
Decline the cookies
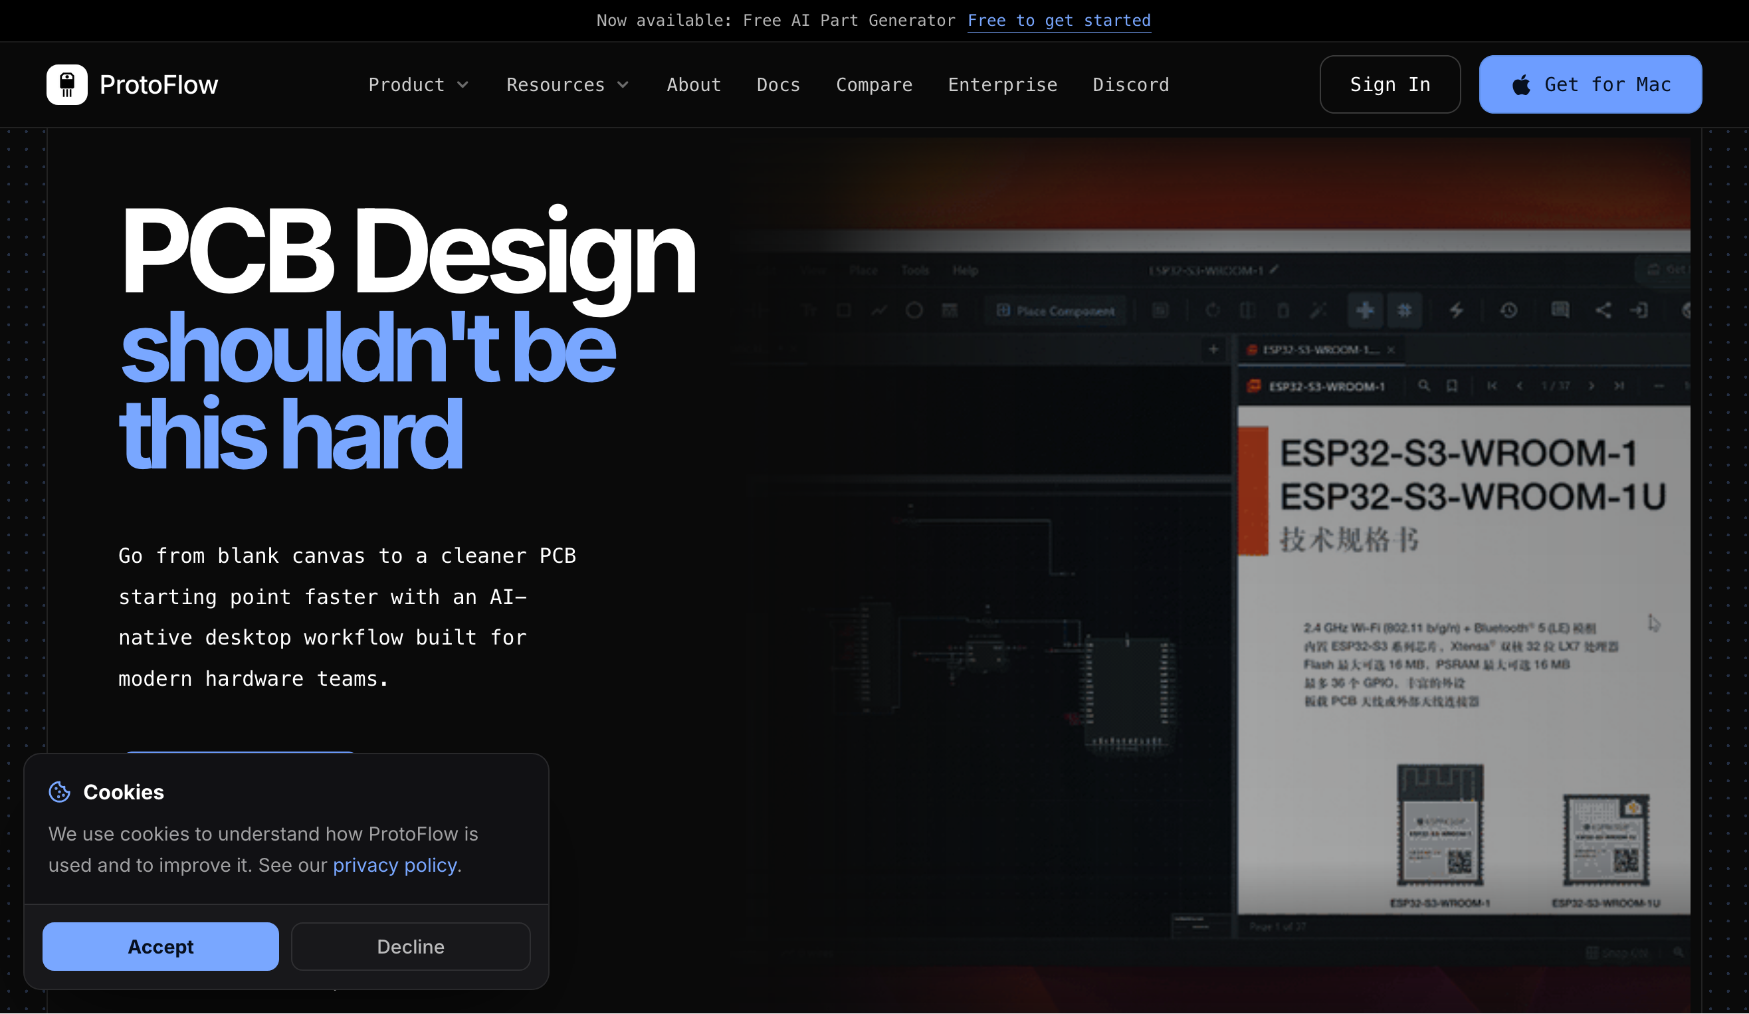click(411, 947)
